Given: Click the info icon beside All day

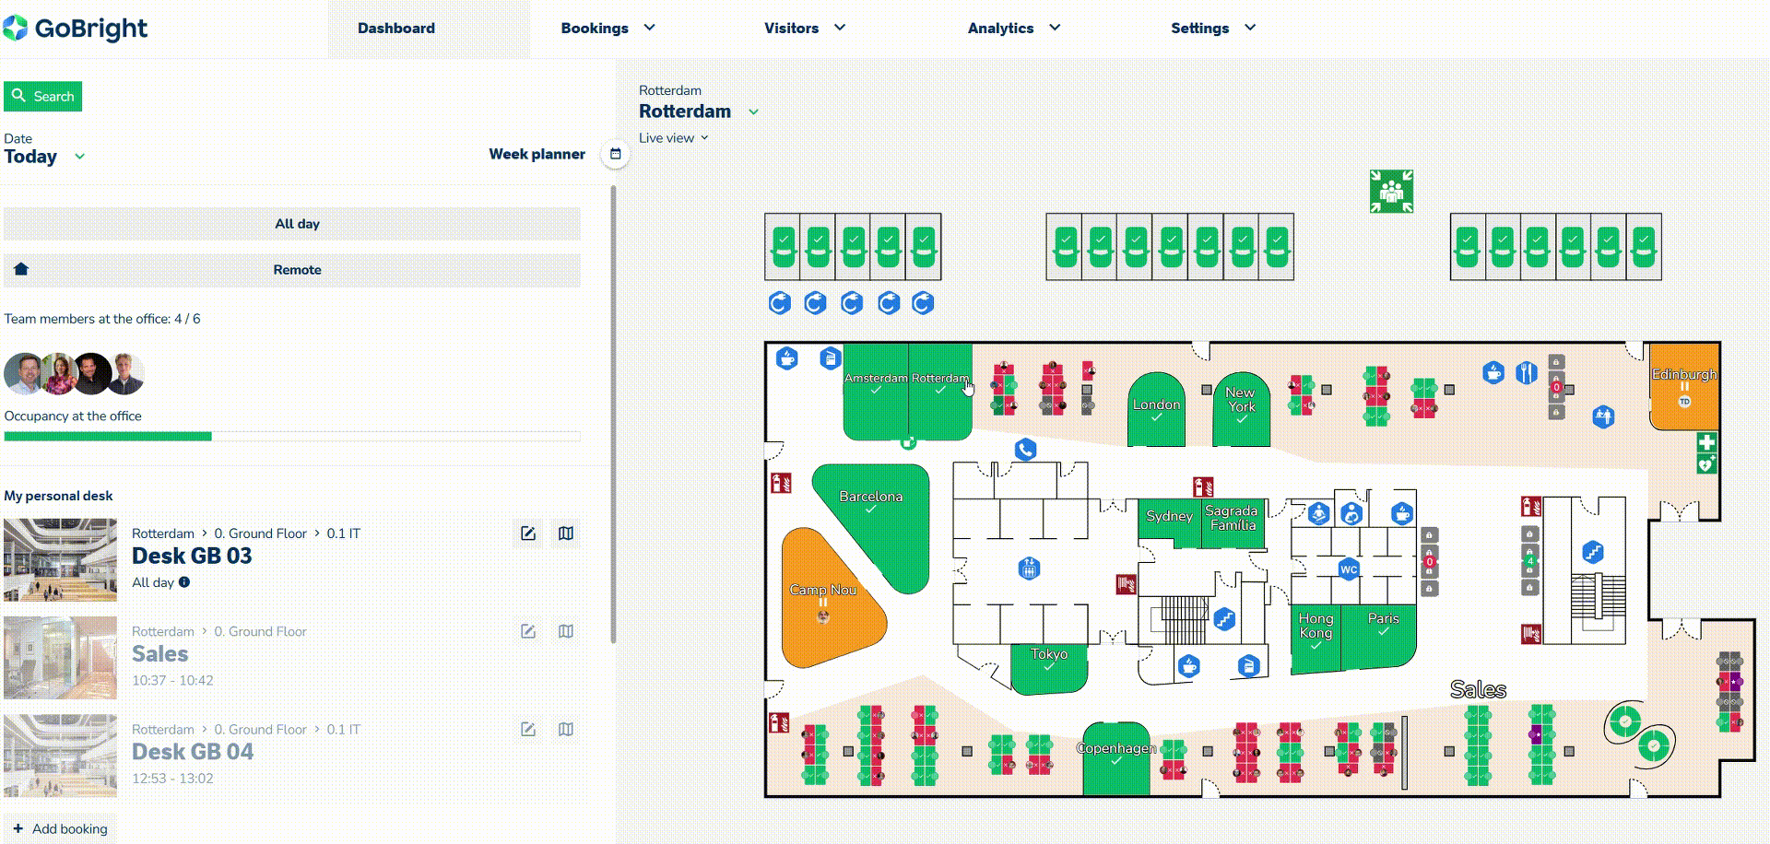Looking at the screenshot, I should (184, 582).
